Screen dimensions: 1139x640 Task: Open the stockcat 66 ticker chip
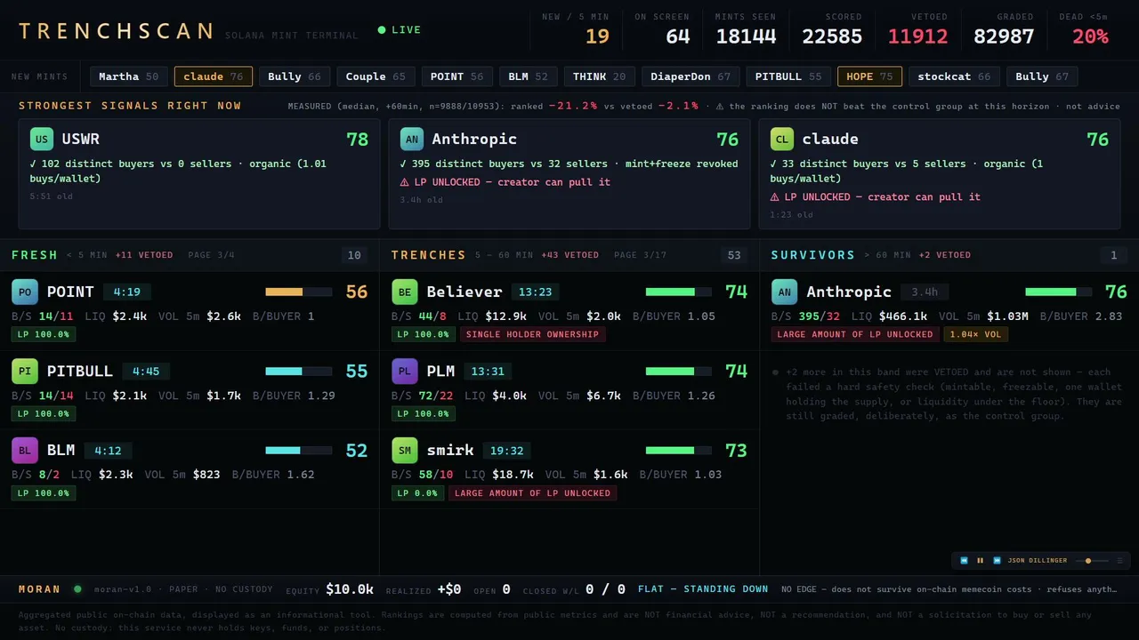[954, 76]
